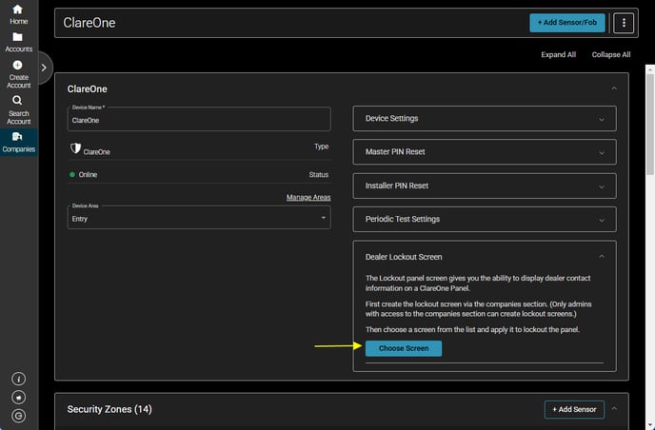Open the three-dot more options menu

click(x=624, y=23)
